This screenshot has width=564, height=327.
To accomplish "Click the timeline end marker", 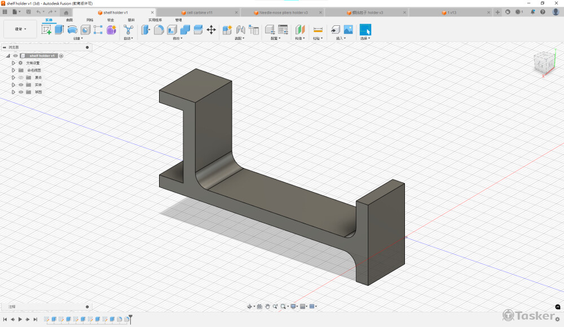I will click(130, 318).
